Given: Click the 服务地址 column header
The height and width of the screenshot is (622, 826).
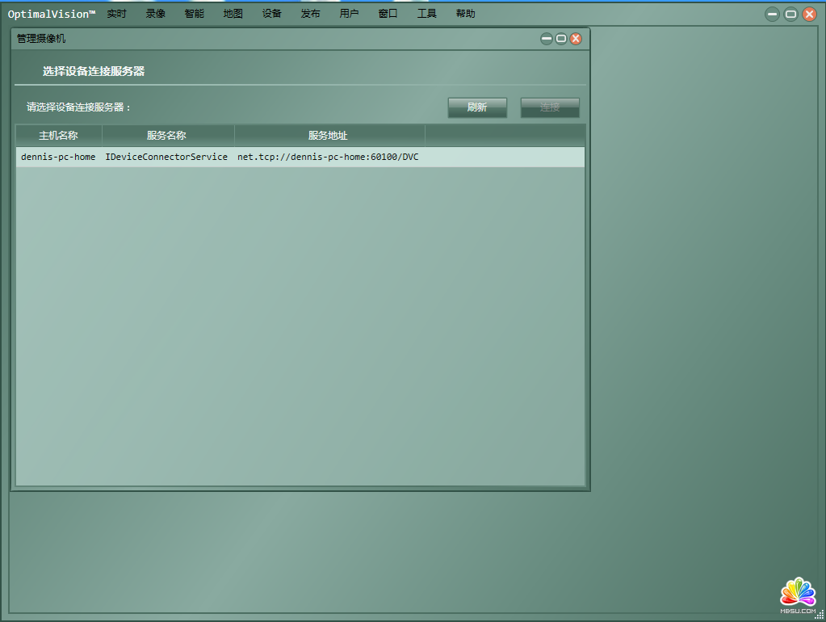Looking at the screenshot, I should click(x=329, y=136).
